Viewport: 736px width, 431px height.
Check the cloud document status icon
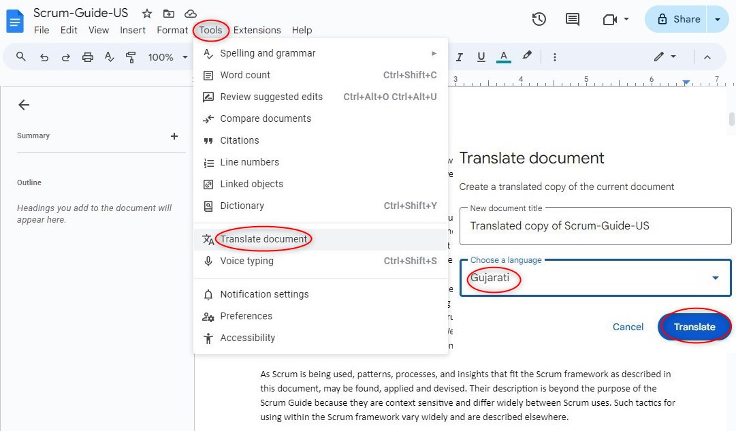[190, 14]
